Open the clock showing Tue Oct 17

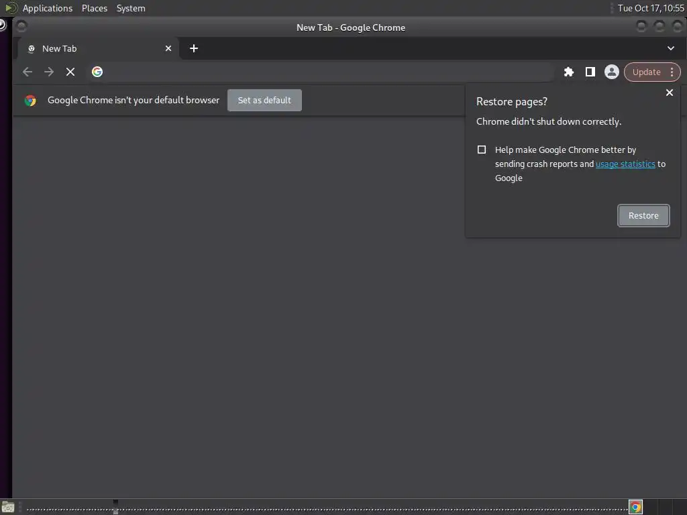point(651,8)
